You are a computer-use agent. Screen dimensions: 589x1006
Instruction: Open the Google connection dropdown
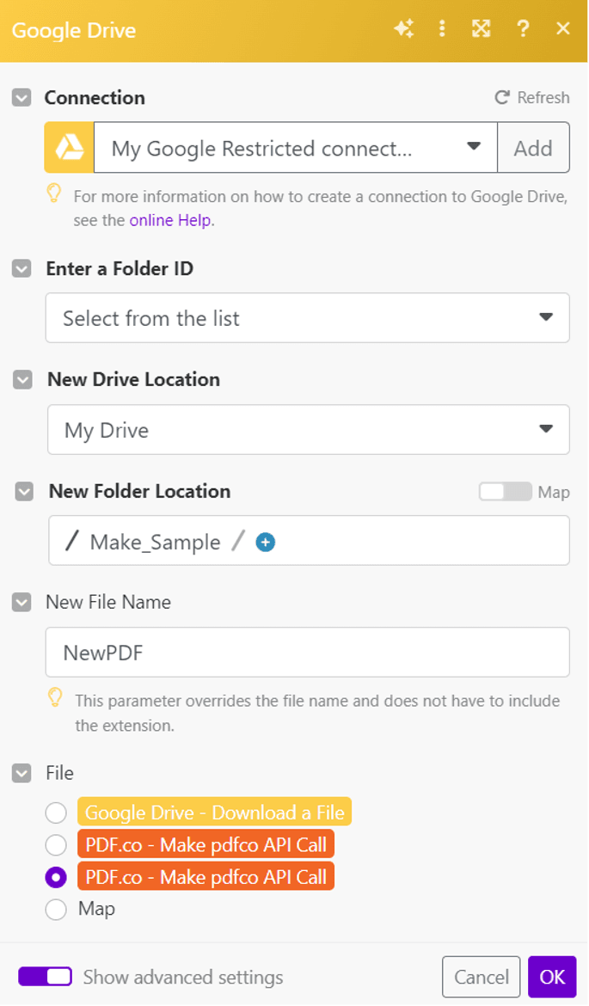pyautogui.click(x=473, y=147)
